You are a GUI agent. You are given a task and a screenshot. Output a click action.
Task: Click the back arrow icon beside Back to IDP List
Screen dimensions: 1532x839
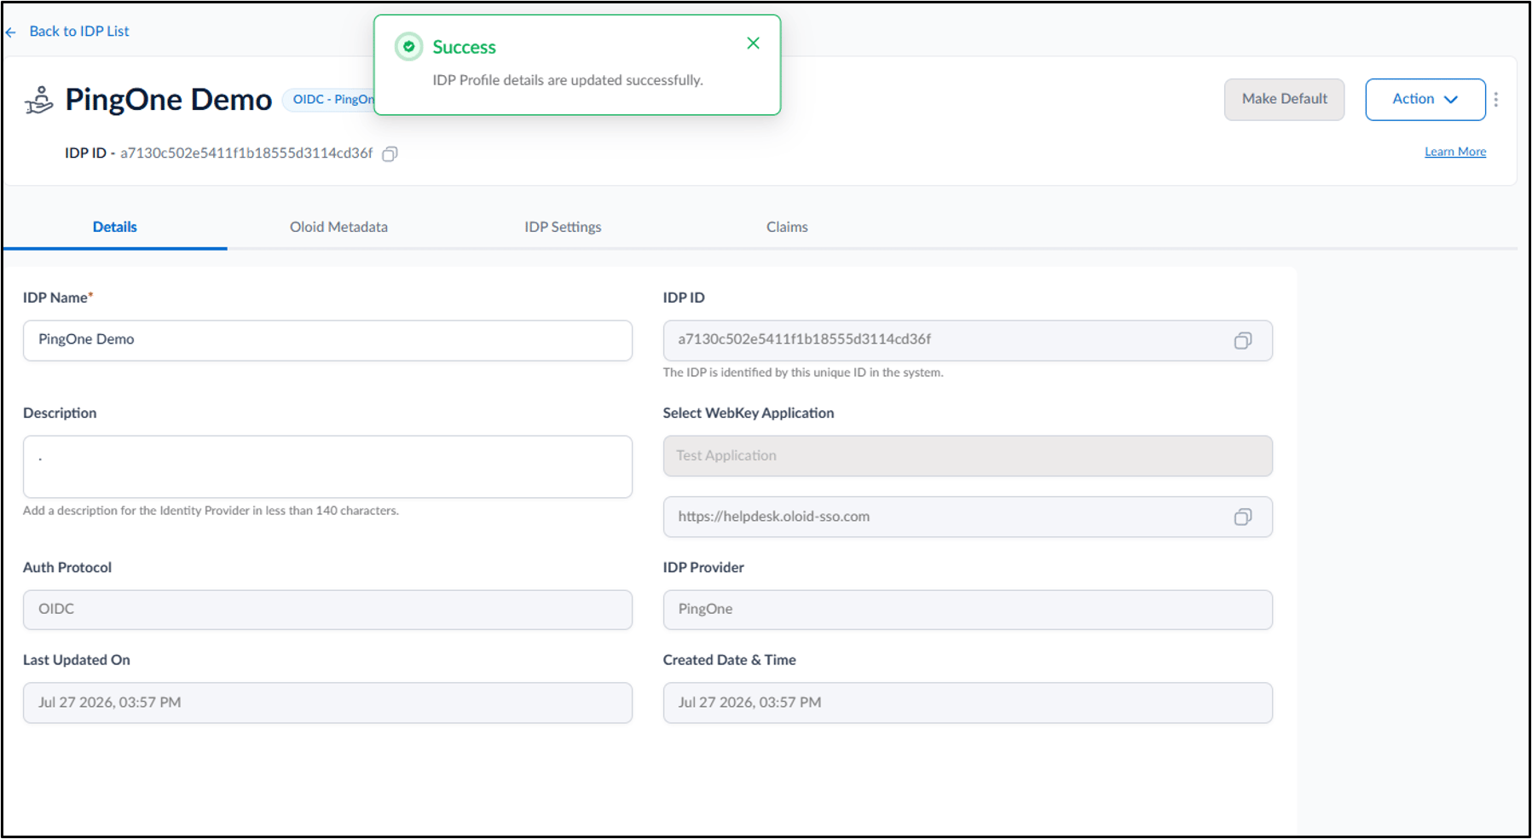(11, 32)
